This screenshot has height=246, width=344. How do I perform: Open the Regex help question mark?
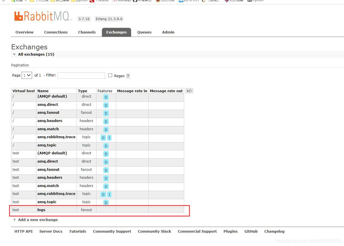tap(128, 76)
